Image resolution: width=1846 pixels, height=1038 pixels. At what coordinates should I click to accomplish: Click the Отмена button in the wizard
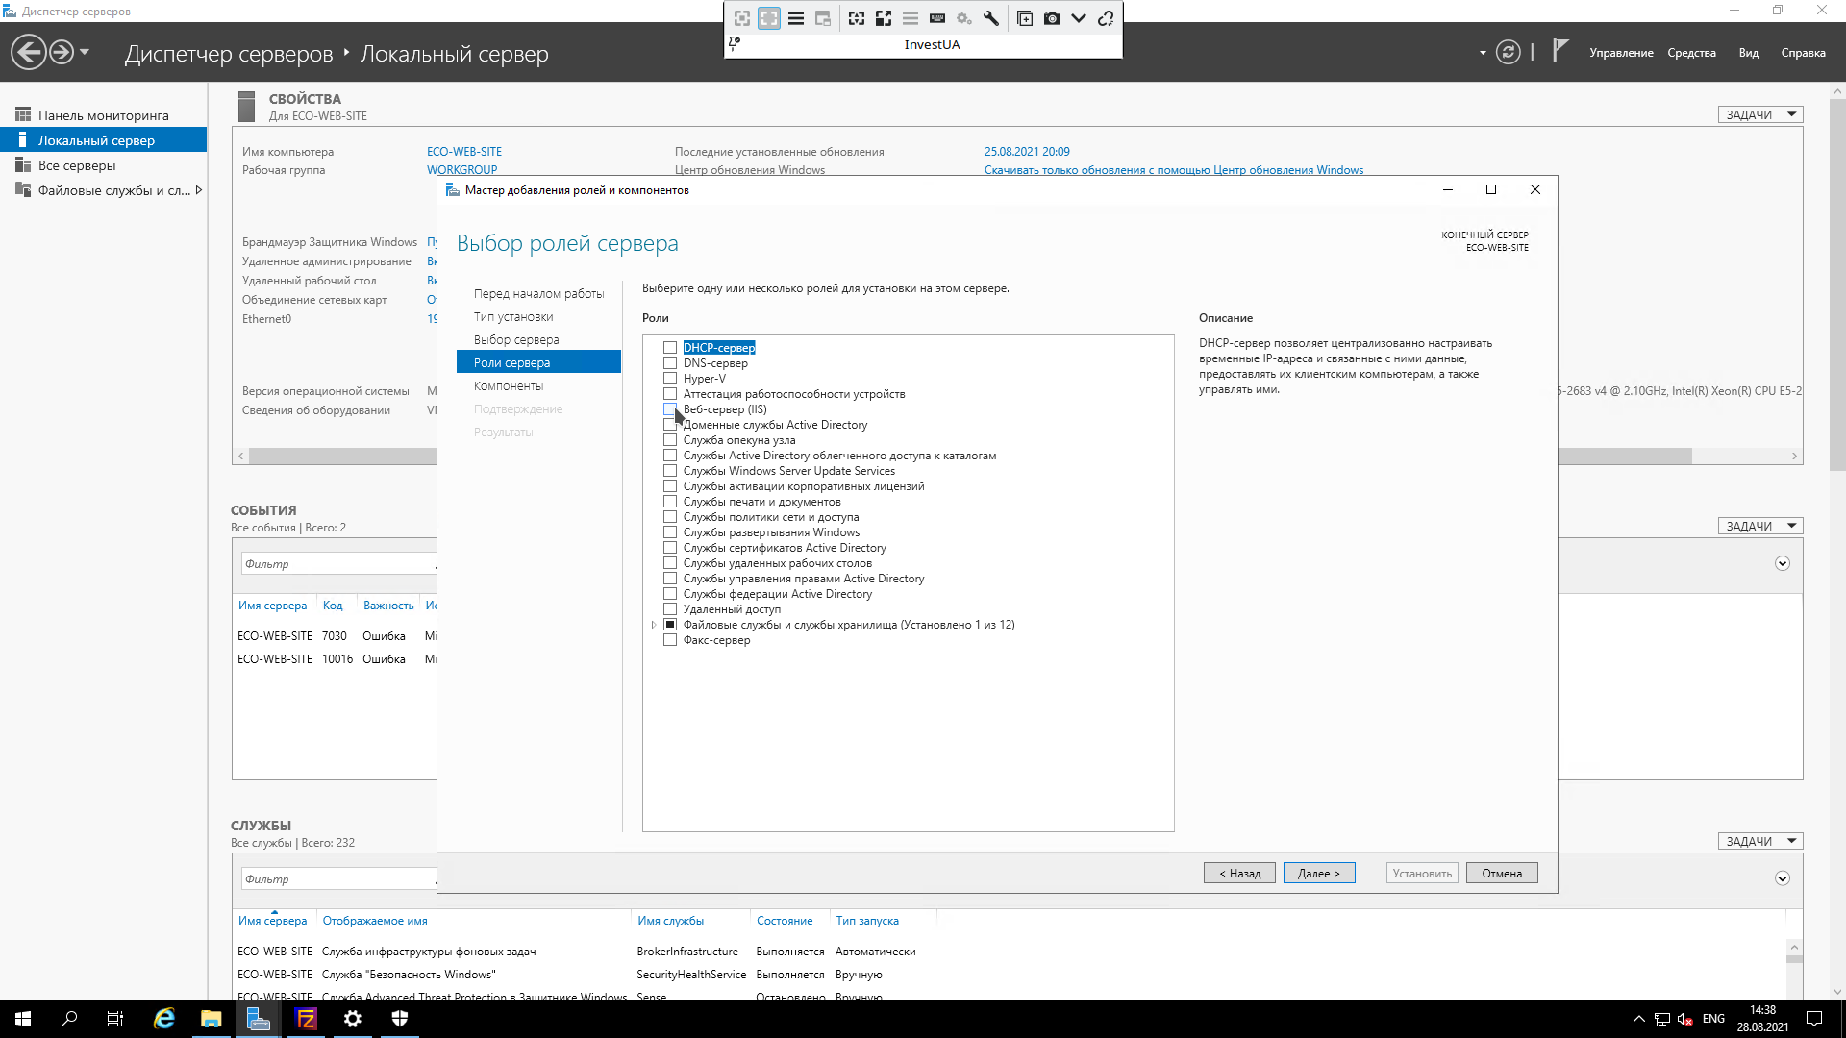pos(1501,873)
